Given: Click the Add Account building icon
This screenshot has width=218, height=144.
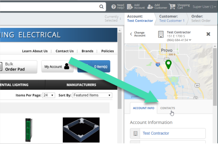Looking at the screenshot, I should point(130,7).
